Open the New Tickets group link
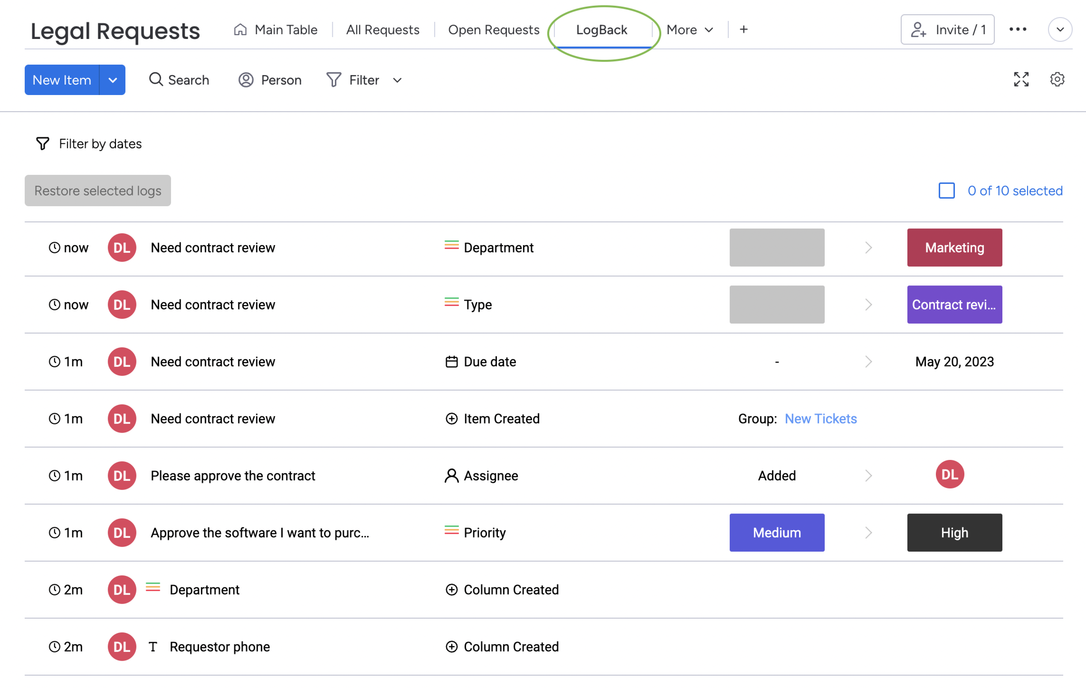 click(x=820, y=419)
